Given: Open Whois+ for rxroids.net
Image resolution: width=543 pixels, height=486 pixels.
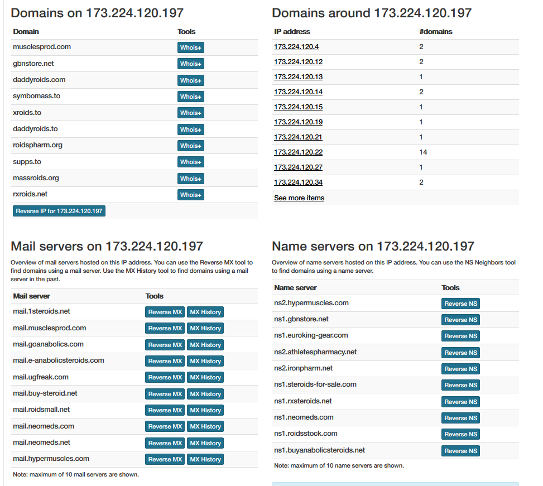Looking at the screenshot, I should coord(190,195).
